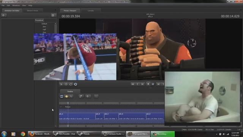The image size is (243, 137).
Task: Select the Picture track label
Action: tap(68, 107)
